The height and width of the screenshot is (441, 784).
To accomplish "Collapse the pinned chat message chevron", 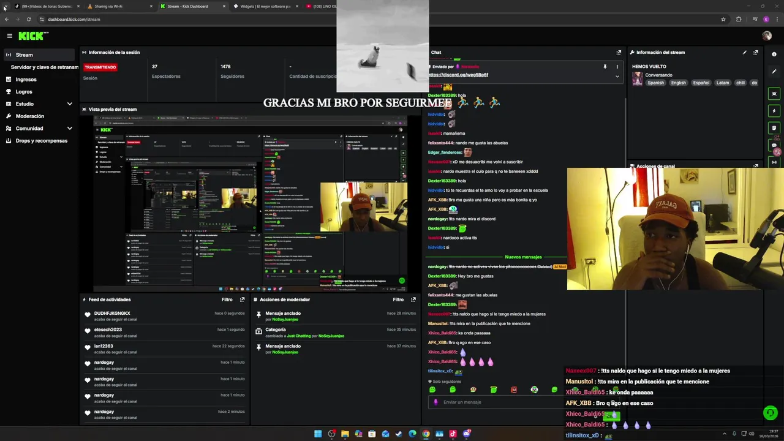I will [x=617, y=77].
